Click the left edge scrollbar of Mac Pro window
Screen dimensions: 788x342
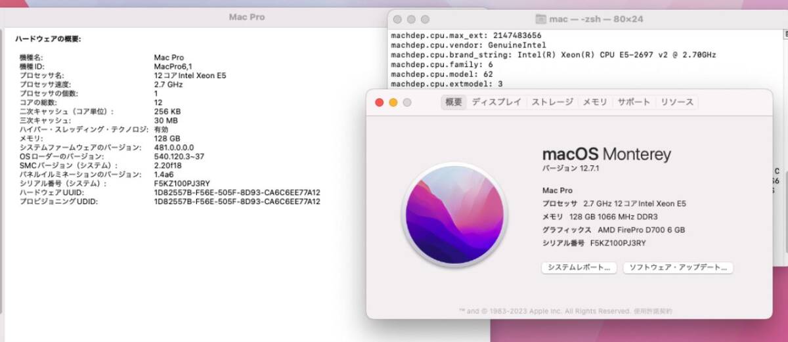(1, 171)
